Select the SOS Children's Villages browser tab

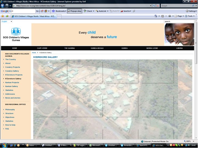pyautogui.click(x=34, y=16)
